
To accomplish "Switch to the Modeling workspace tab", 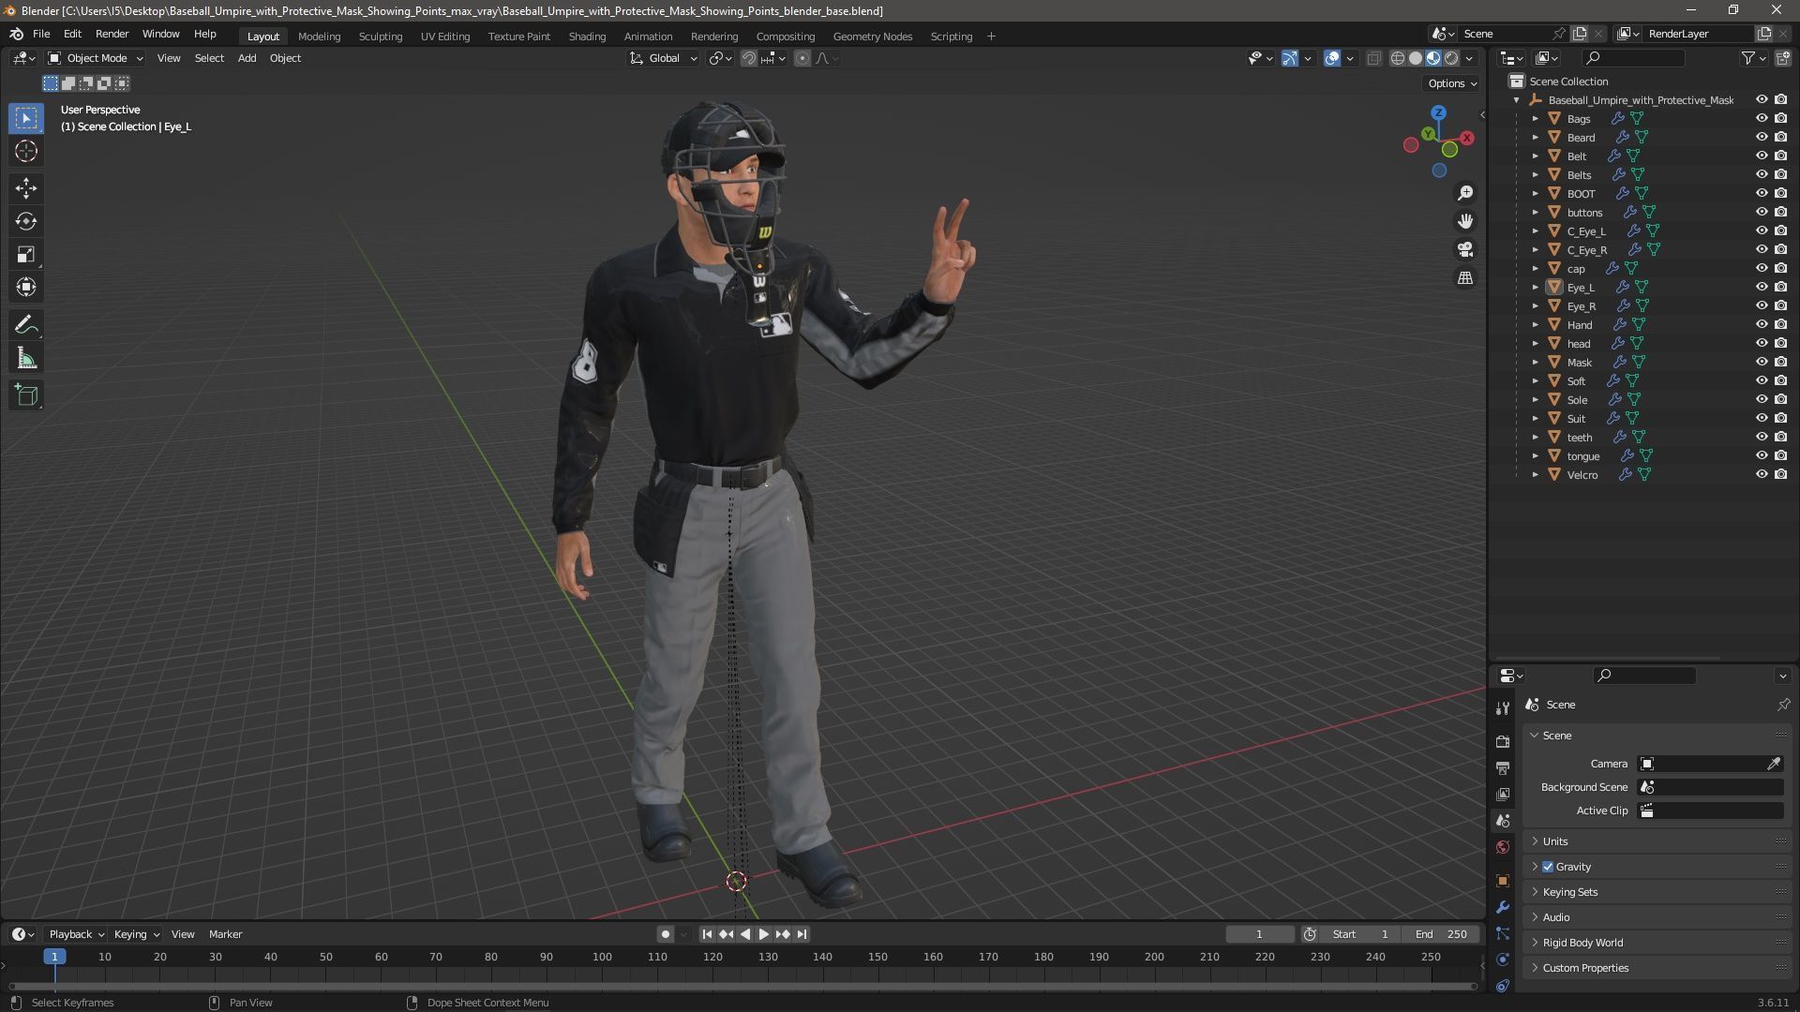I will [x=319, y=37].
